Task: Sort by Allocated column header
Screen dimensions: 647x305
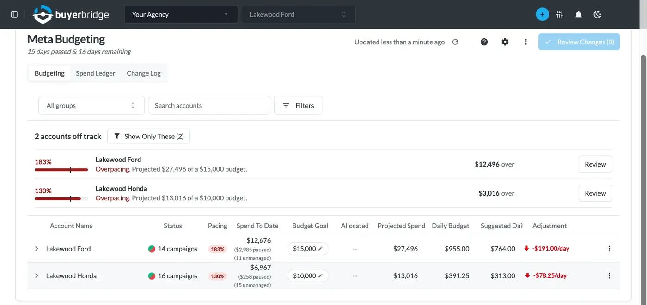Action: pos(354,226)
